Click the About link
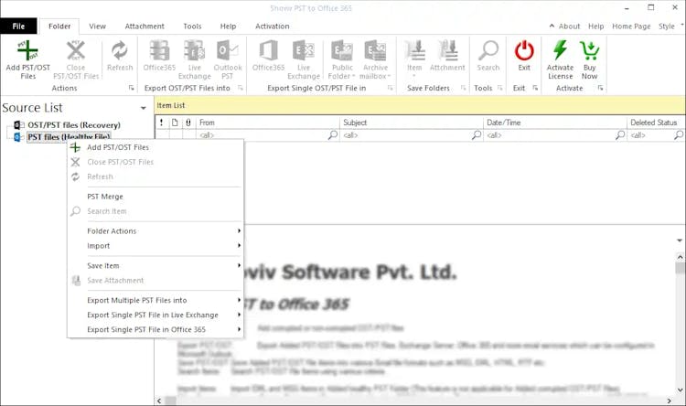 click(569, 27)
